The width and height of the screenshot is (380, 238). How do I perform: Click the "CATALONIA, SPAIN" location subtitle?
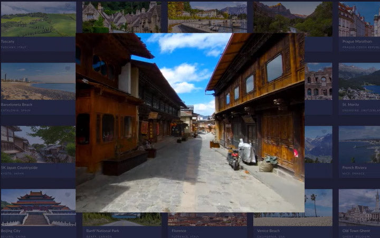16,110
